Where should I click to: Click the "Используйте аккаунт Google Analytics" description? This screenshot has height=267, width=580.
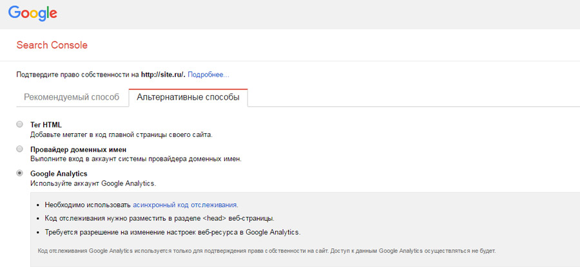click(x=93, y=183)
